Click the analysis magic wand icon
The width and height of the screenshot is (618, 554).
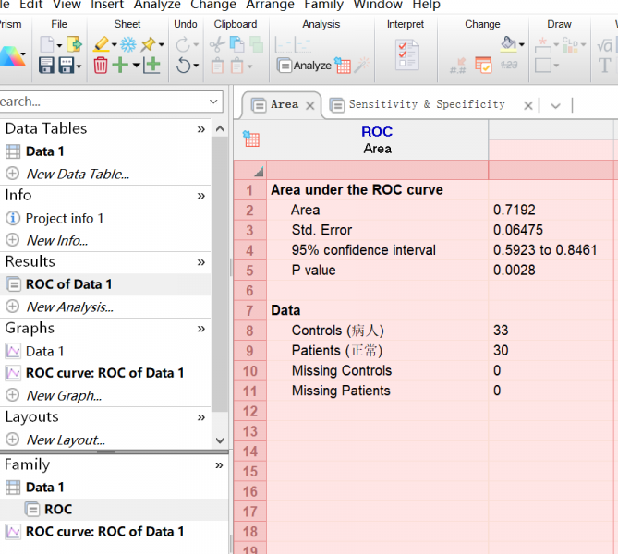(361, 66)
